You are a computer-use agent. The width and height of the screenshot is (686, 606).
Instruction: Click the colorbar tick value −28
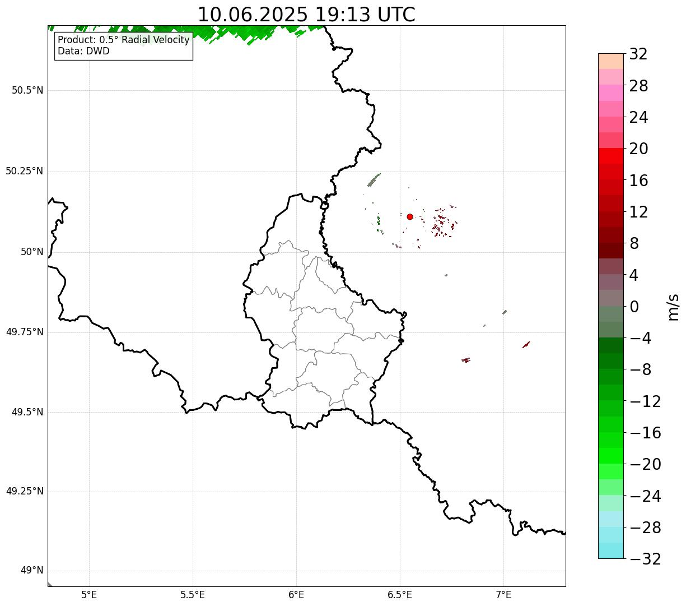[645, 528]
